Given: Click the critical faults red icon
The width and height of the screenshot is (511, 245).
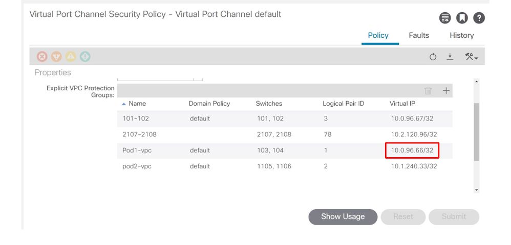Looking at the screenshot, I should (x=42, y=57).
